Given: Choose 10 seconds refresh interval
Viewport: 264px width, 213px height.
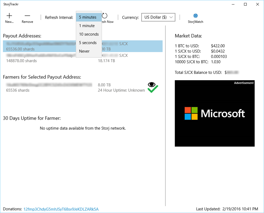Looking at the screenshot, I should coord(89,34).
